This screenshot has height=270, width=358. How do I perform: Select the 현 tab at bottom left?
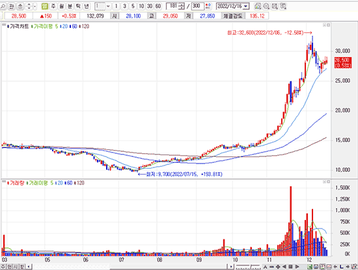coord(9,267)
